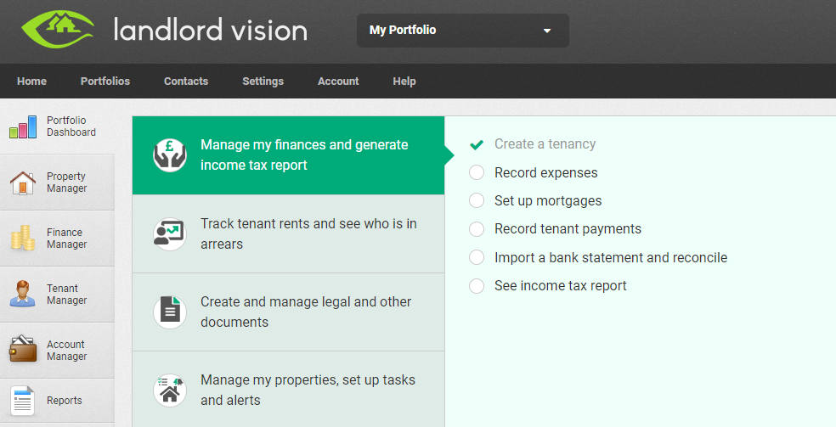The height and width of the screenshot is (427, 836).
Task: Click the Account Manager wallet icon
Action: point(23,350)
